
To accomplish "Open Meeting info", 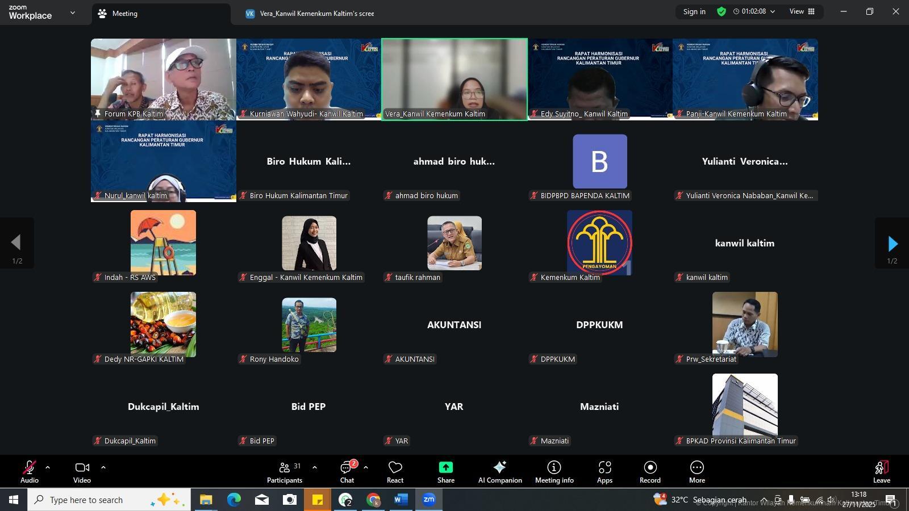I will [554, 471].
